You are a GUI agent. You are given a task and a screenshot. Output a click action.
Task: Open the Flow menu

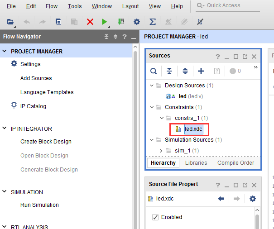click(52, 6)
